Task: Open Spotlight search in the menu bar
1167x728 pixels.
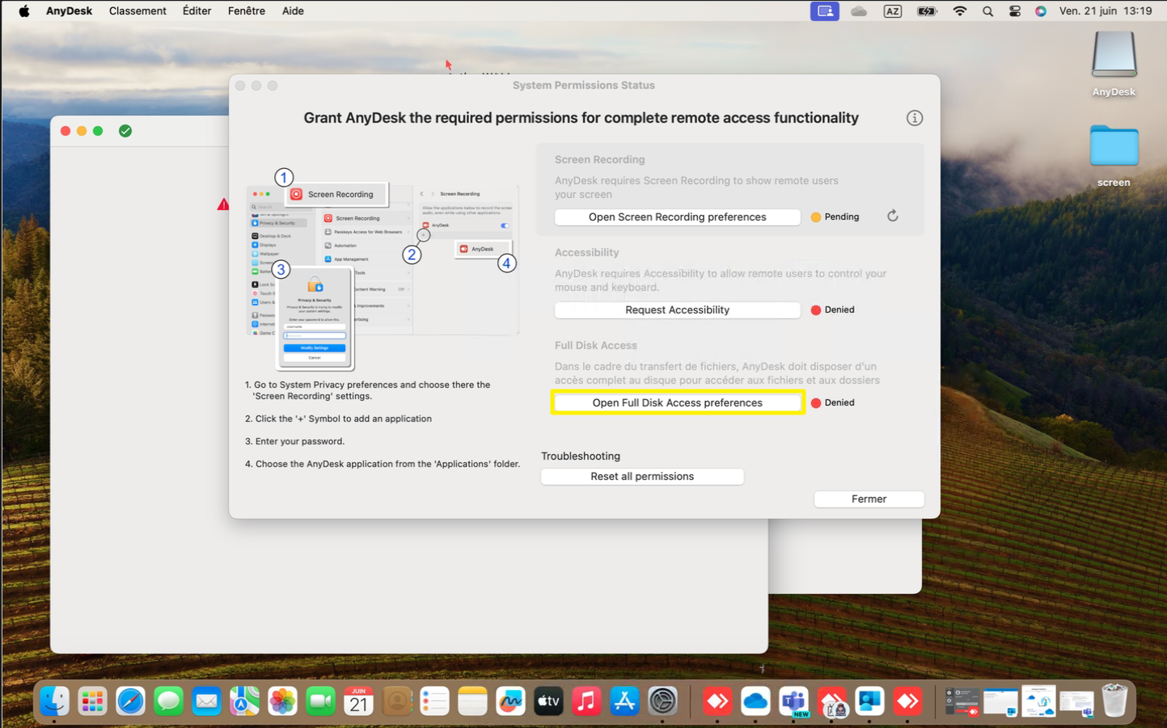Action: click(987, 11)
